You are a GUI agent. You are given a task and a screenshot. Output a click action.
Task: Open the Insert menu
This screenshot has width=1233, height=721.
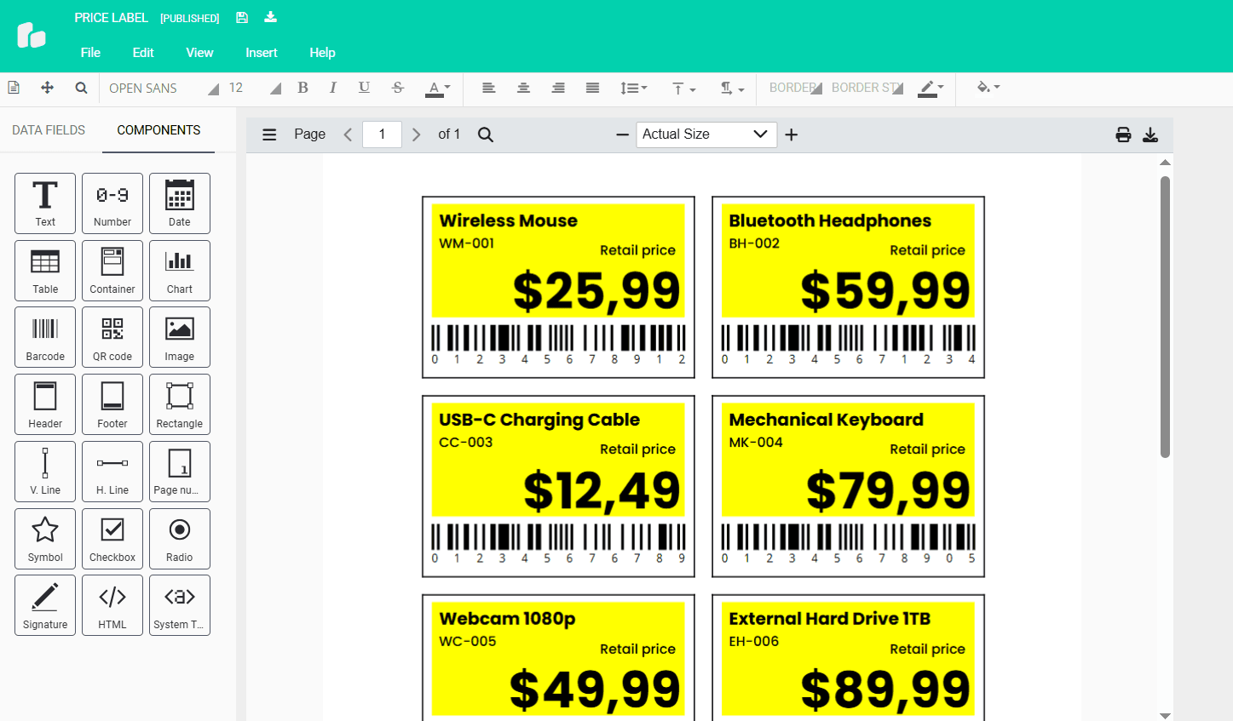[262, 53]
